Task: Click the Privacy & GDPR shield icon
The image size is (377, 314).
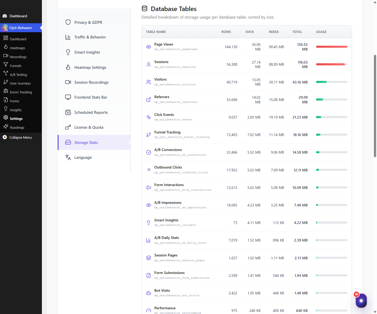Action: pyautogui.click(x=68, y=22)
